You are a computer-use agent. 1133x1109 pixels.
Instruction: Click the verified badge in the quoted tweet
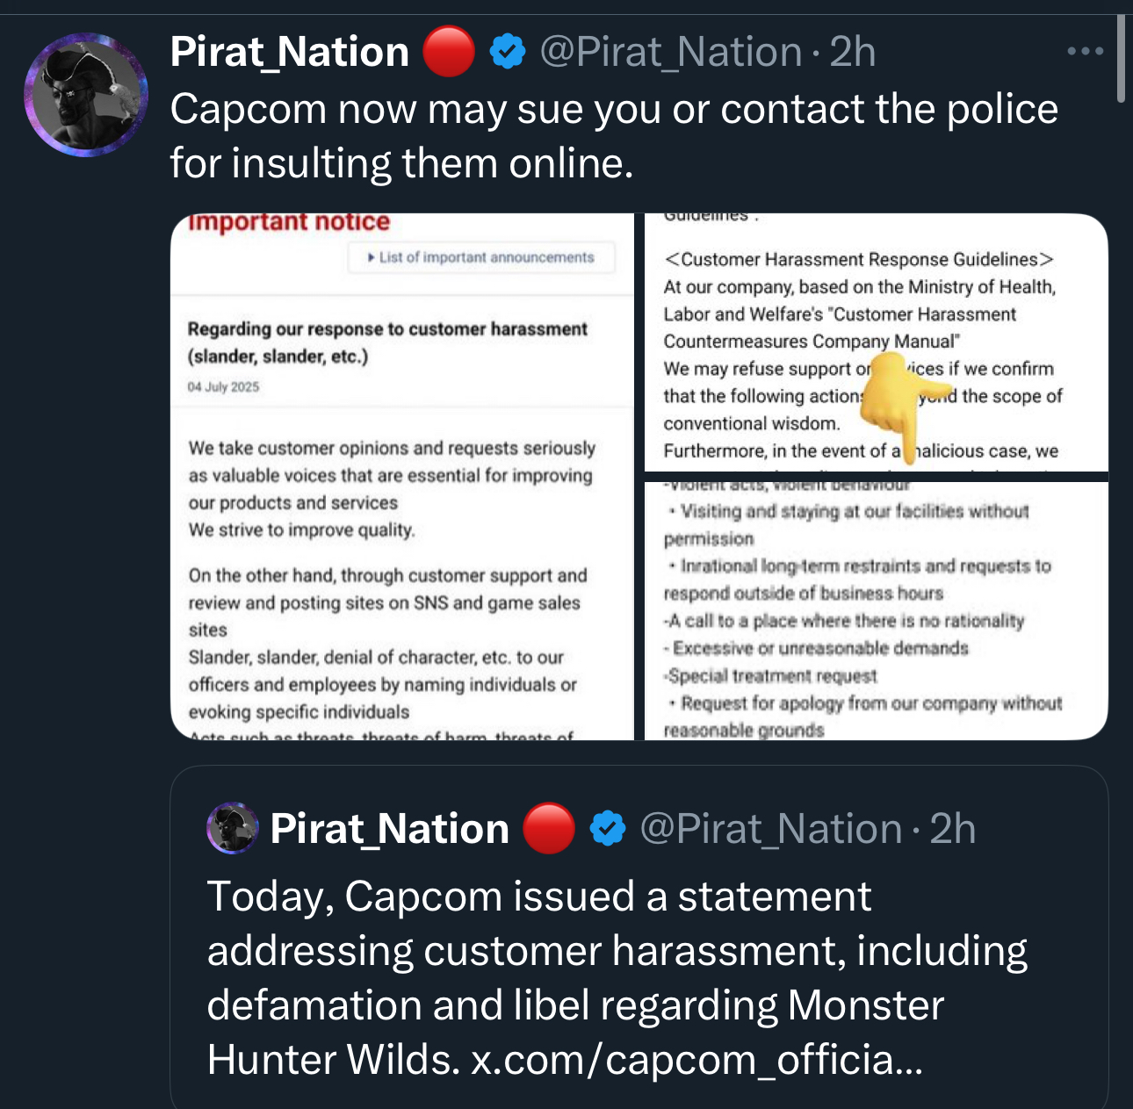click(x=607, y=829)
